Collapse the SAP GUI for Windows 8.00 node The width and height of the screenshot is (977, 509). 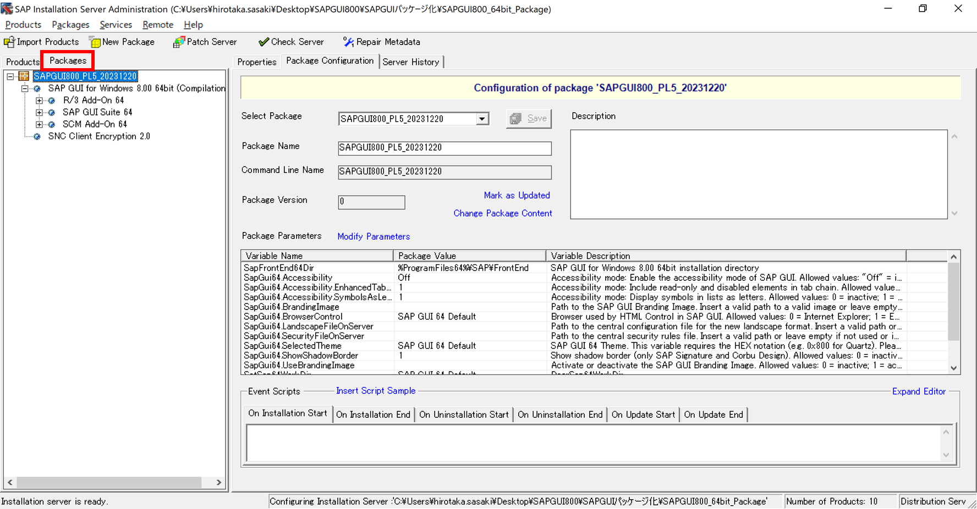25,88
